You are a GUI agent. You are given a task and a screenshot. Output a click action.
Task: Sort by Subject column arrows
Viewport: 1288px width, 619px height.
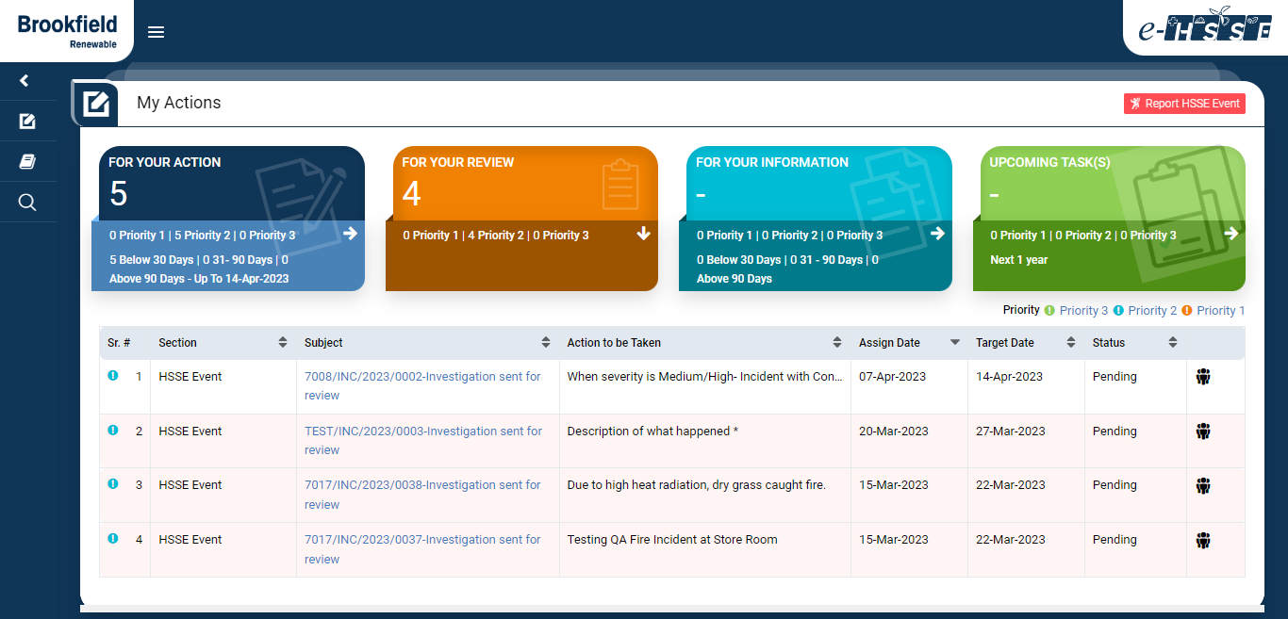pyautogui.click(x=546, y=343)
